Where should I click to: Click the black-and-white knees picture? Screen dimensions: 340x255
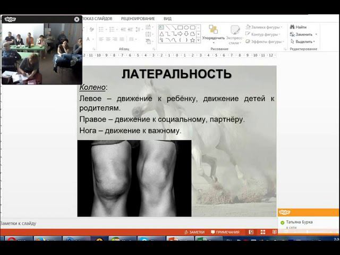134,178
